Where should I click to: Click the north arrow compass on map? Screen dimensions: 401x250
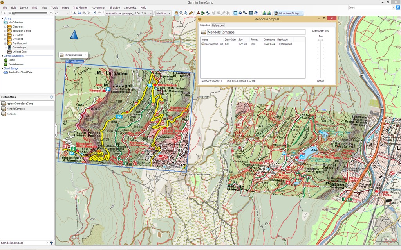point(74,35)
